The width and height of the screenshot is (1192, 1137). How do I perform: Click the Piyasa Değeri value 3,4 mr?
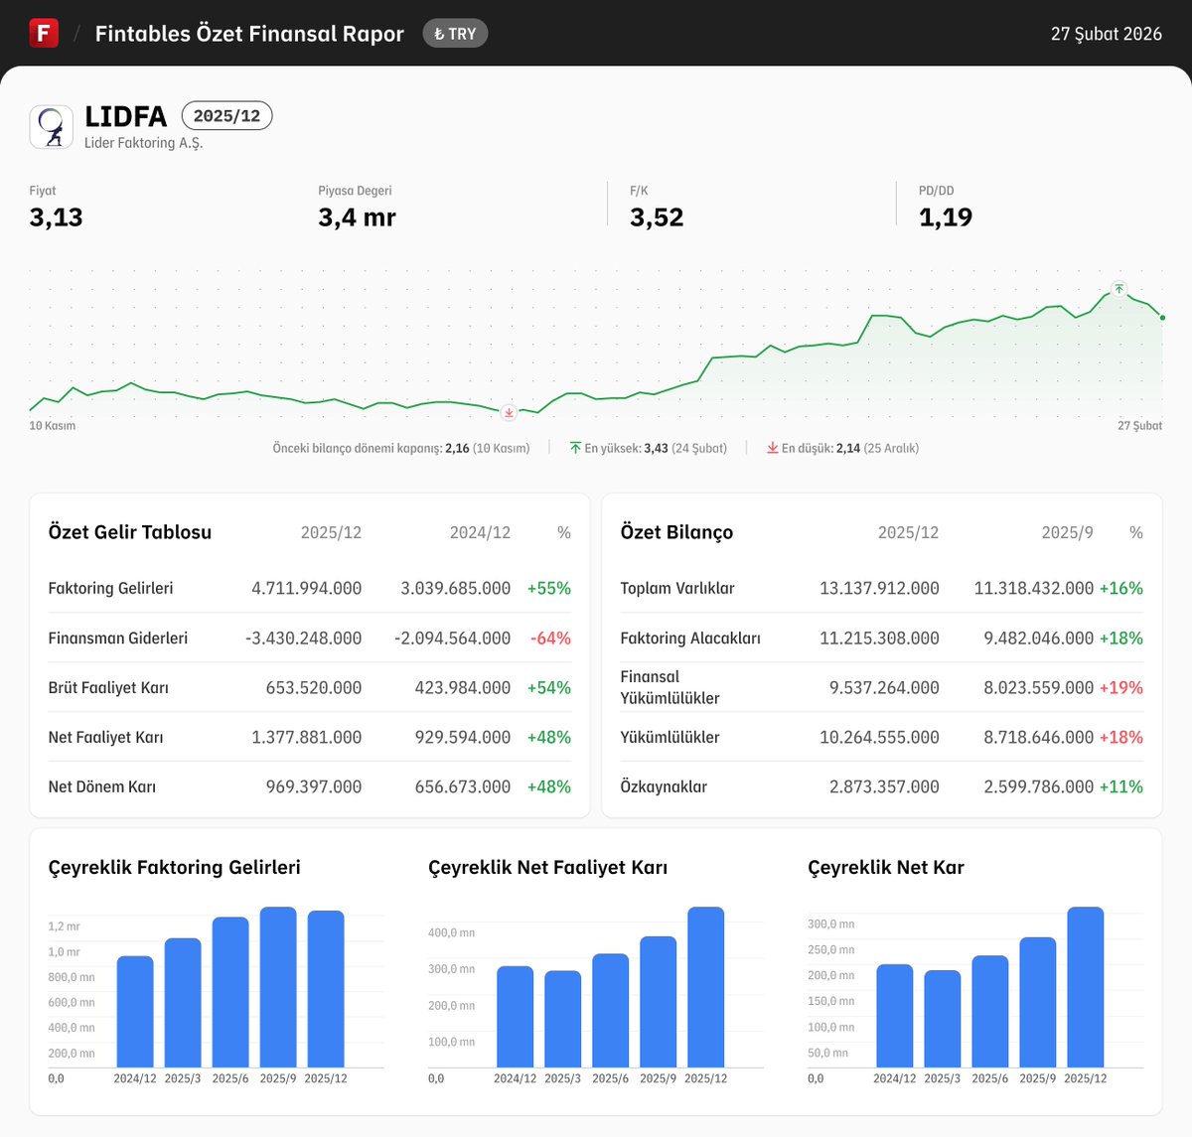coord(357,217)
